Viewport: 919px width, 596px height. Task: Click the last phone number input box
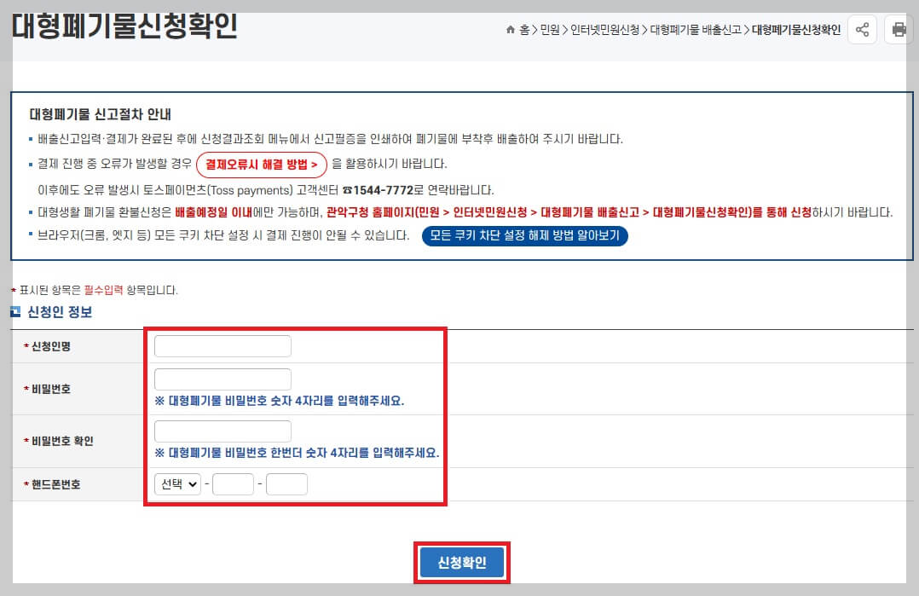(x=286, y=483)
